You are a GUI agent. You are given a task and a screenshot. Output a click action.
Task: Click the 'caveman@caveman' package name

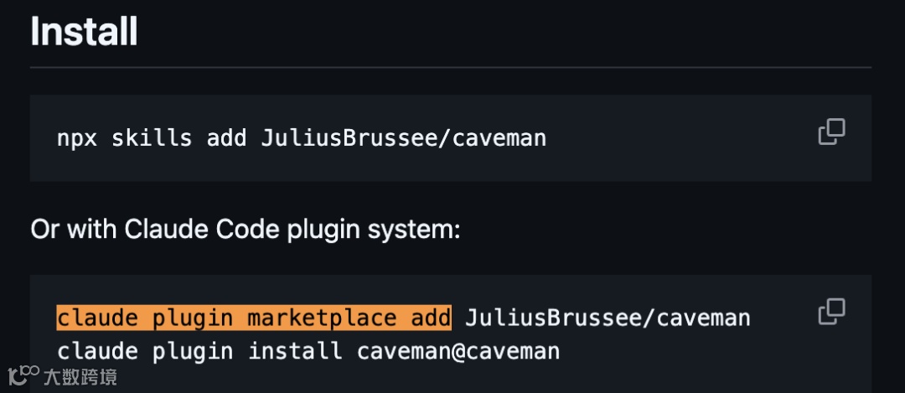click(458, 351)
